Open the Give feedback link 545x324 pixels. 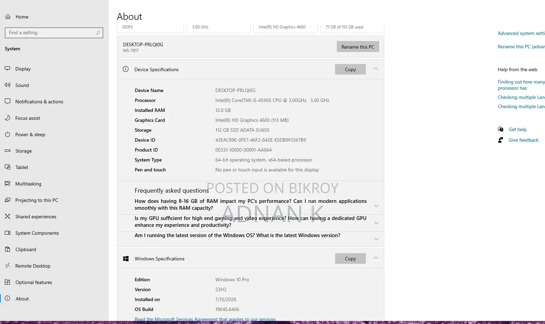(523, 140)
